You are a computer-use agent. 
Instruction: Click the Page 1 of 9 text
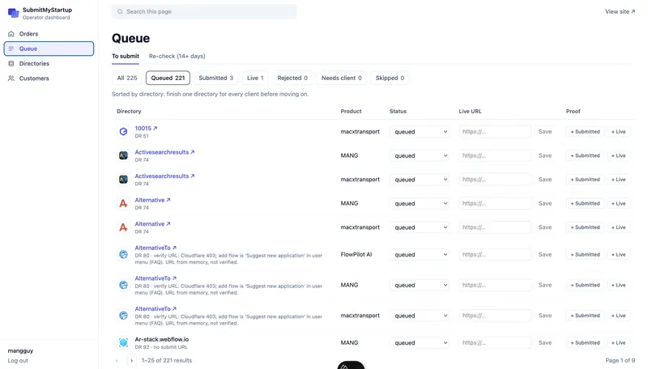coord(620,361)
